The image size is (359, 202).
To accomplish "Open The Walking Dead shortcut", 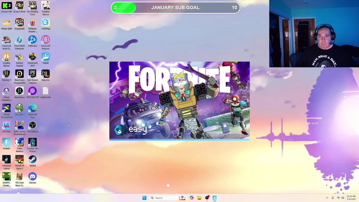I will 33,8.
